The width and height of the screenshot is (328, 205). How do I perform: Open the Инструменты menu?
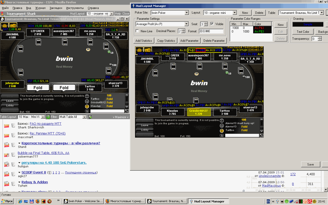click(x=75, y=8)
